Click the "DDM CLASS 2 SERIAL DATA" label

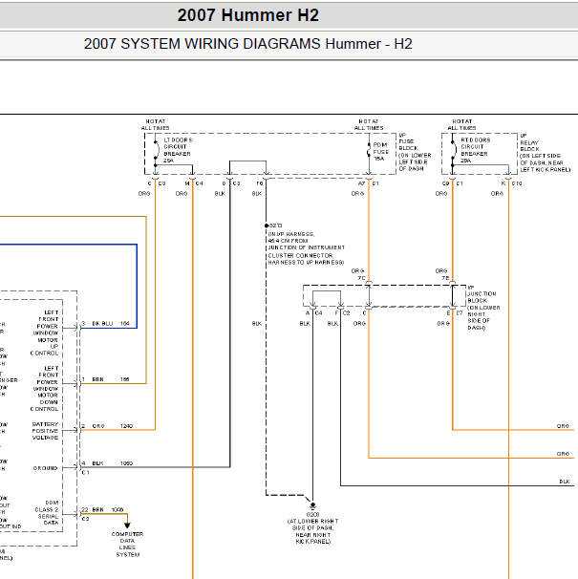click(x=47, y=512)
